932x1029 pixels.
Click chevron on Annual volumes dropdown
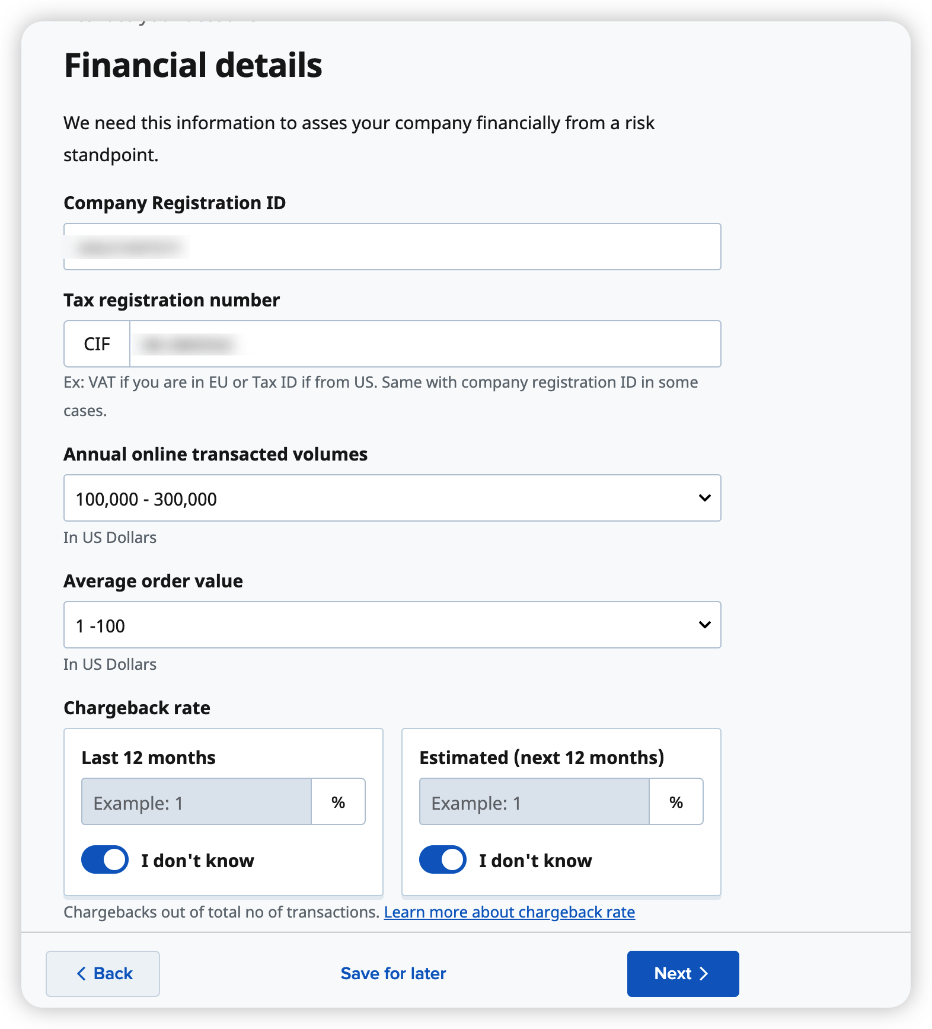pos(704,498)
